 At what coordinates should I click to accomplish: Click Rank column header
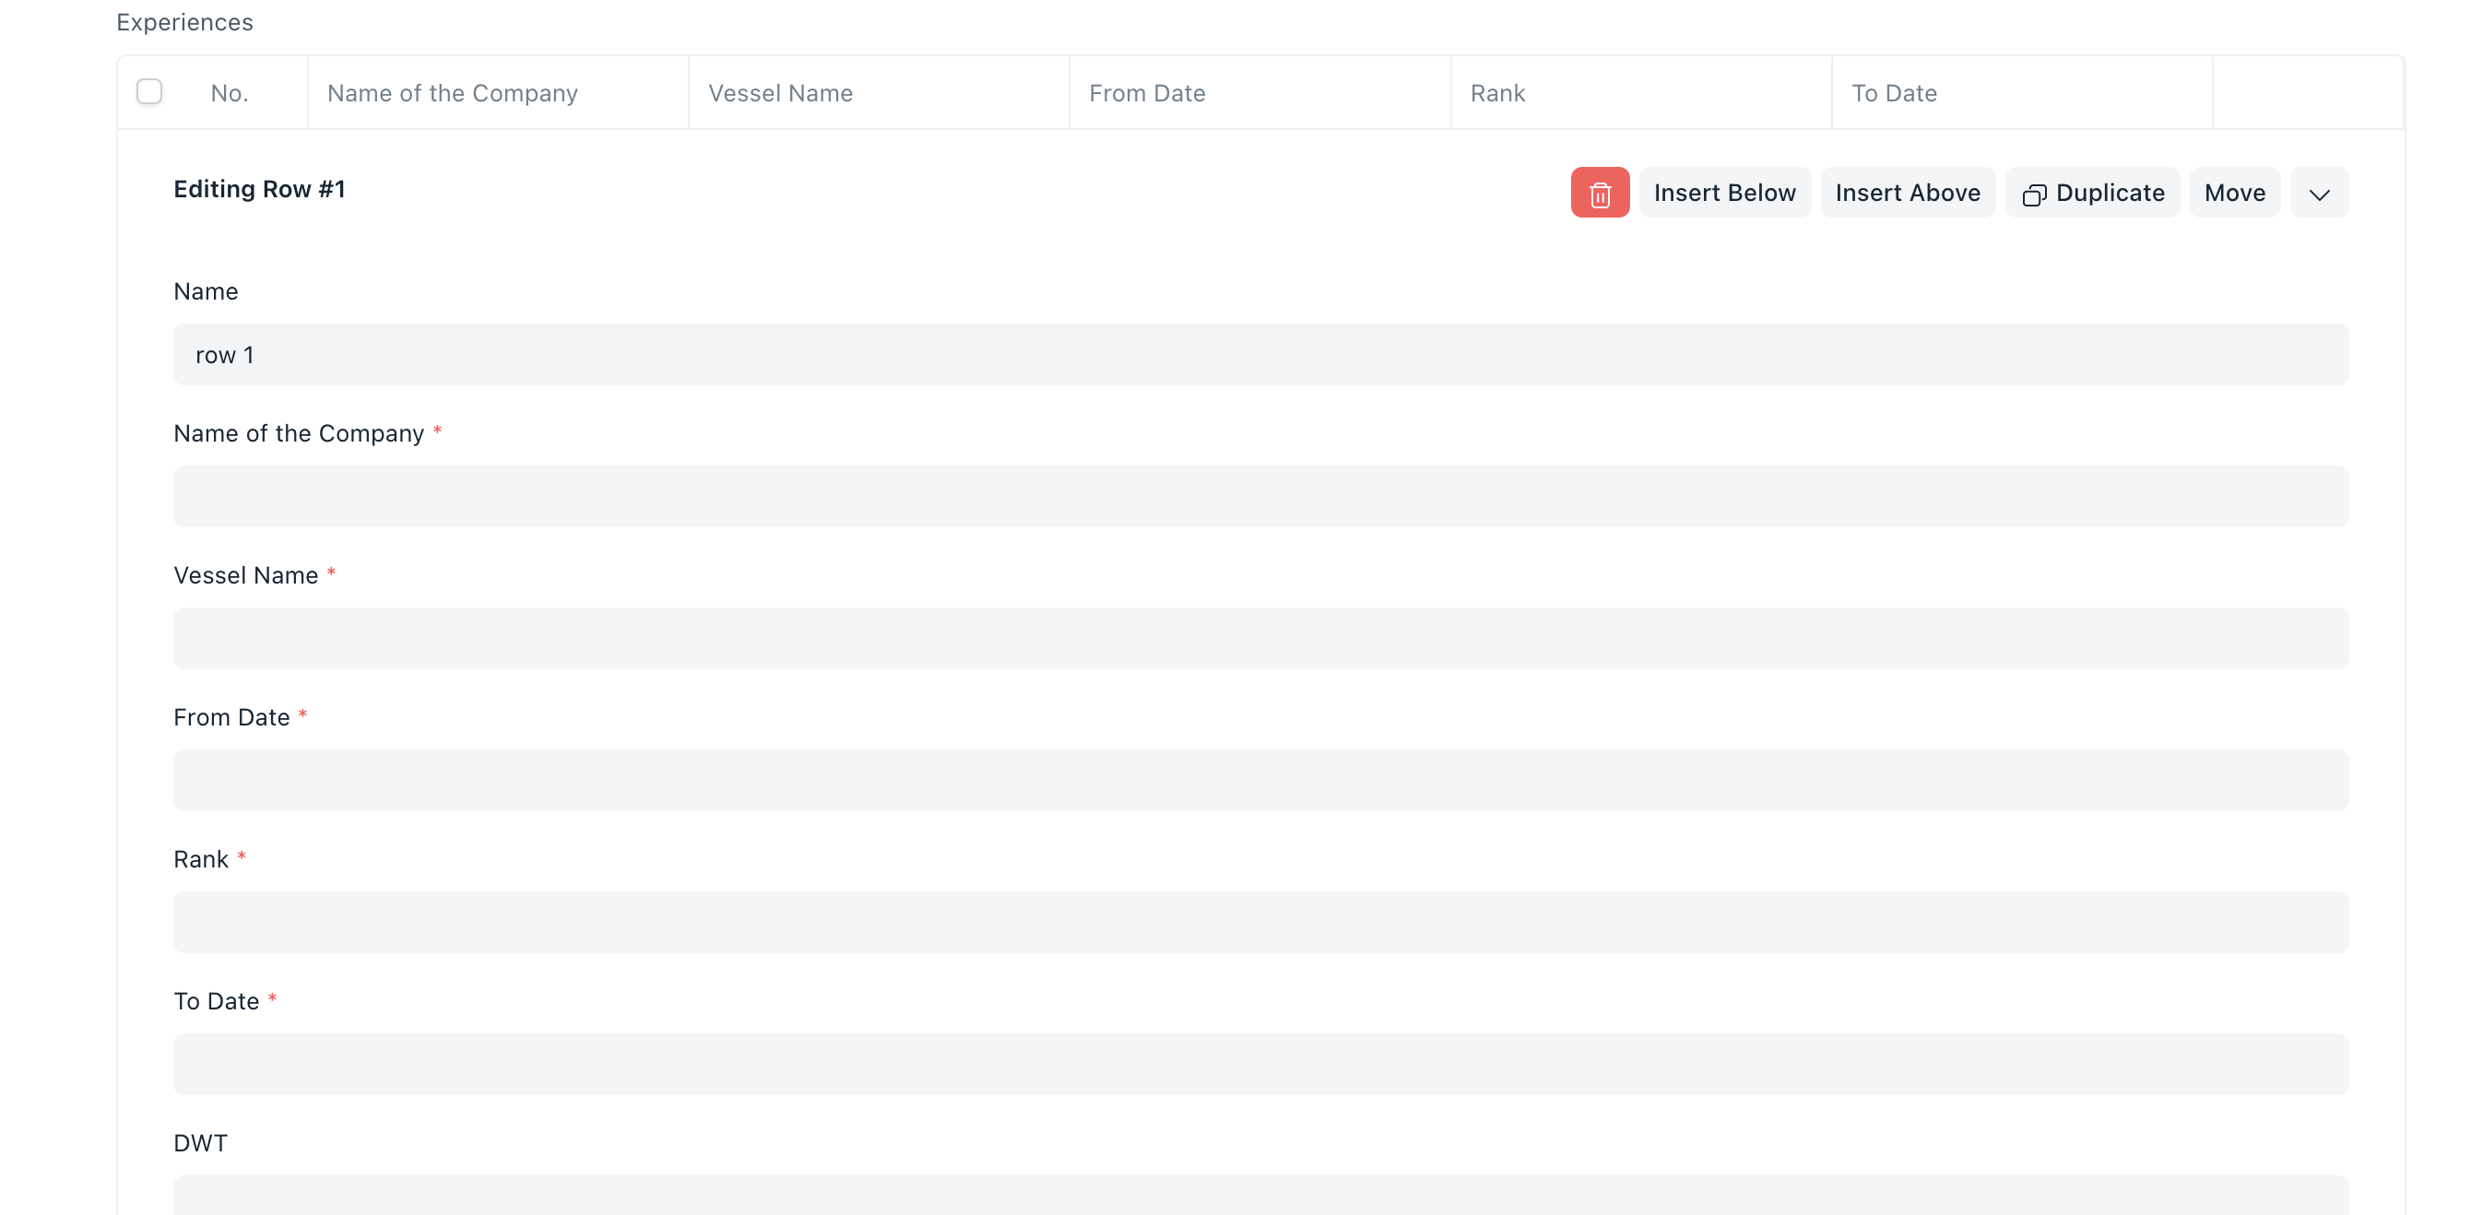coord(1497,93)
